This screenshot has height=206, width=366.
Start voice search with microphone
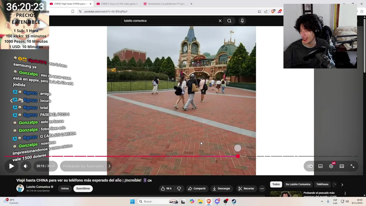coord(242,21)
